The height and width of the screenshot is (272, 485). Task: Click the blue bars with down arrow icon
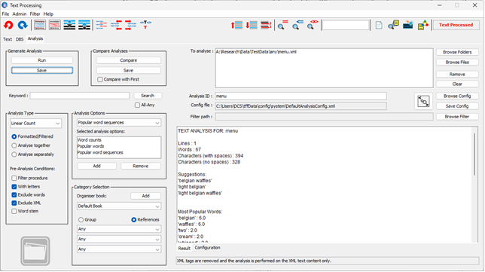(69, 25)
